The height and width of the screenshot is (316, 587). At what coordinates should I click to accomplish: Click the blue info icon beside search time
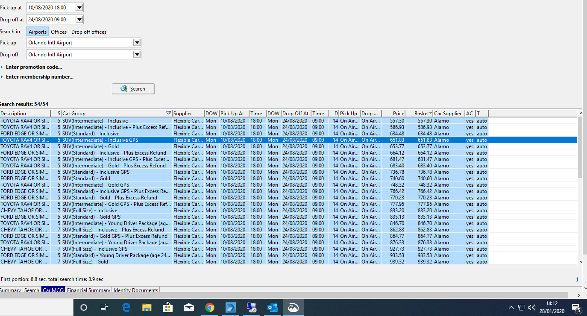(577, 279)
